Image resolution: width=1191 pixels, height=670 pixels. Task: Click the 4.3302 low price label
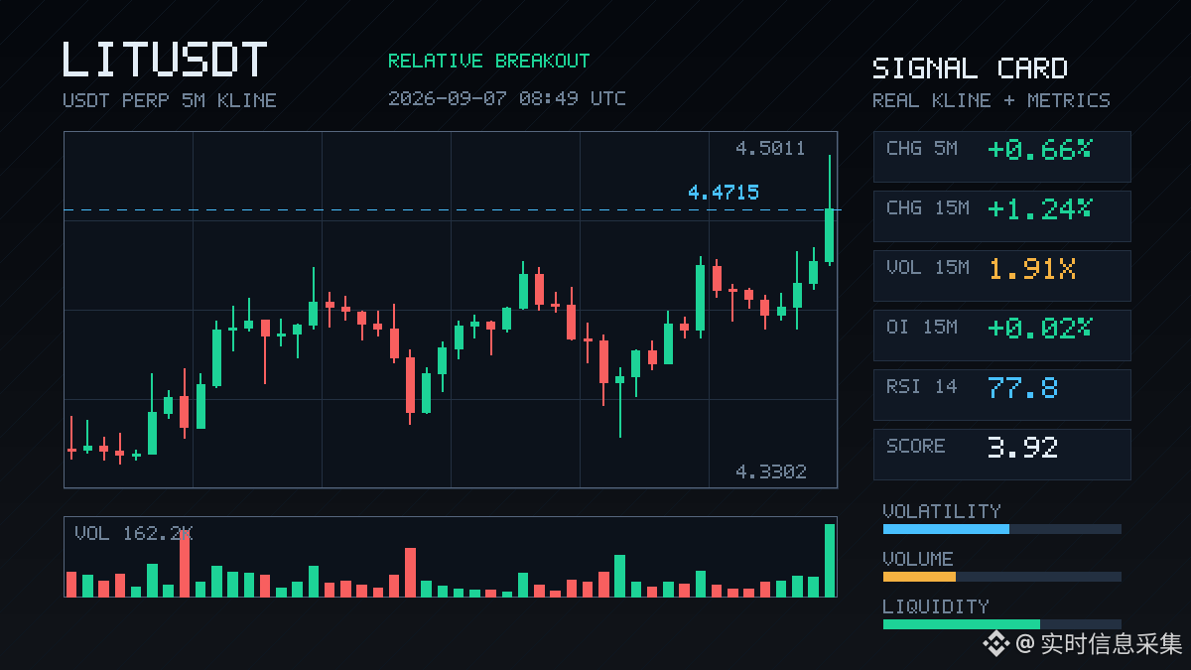pyautogui.click(x=770, y=471)
